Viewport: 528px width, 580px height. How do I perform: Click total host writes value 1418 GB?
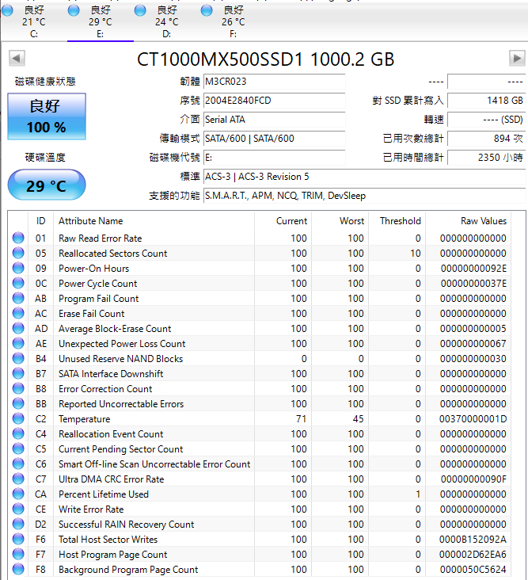point(486,101)
